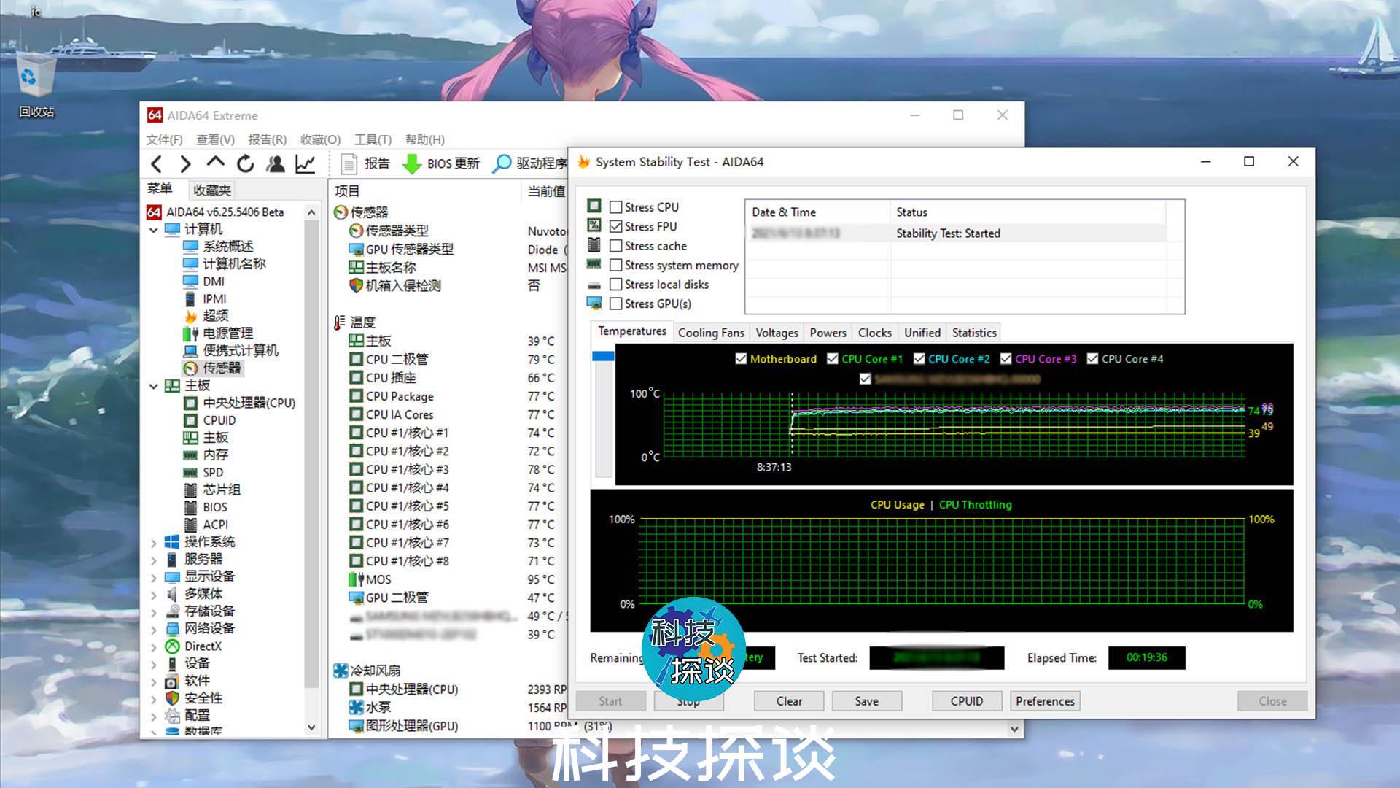Image resolution: width=1400 pixels, height=788 pixels.
Task: Click the Clear button
Action: [789, 701]
